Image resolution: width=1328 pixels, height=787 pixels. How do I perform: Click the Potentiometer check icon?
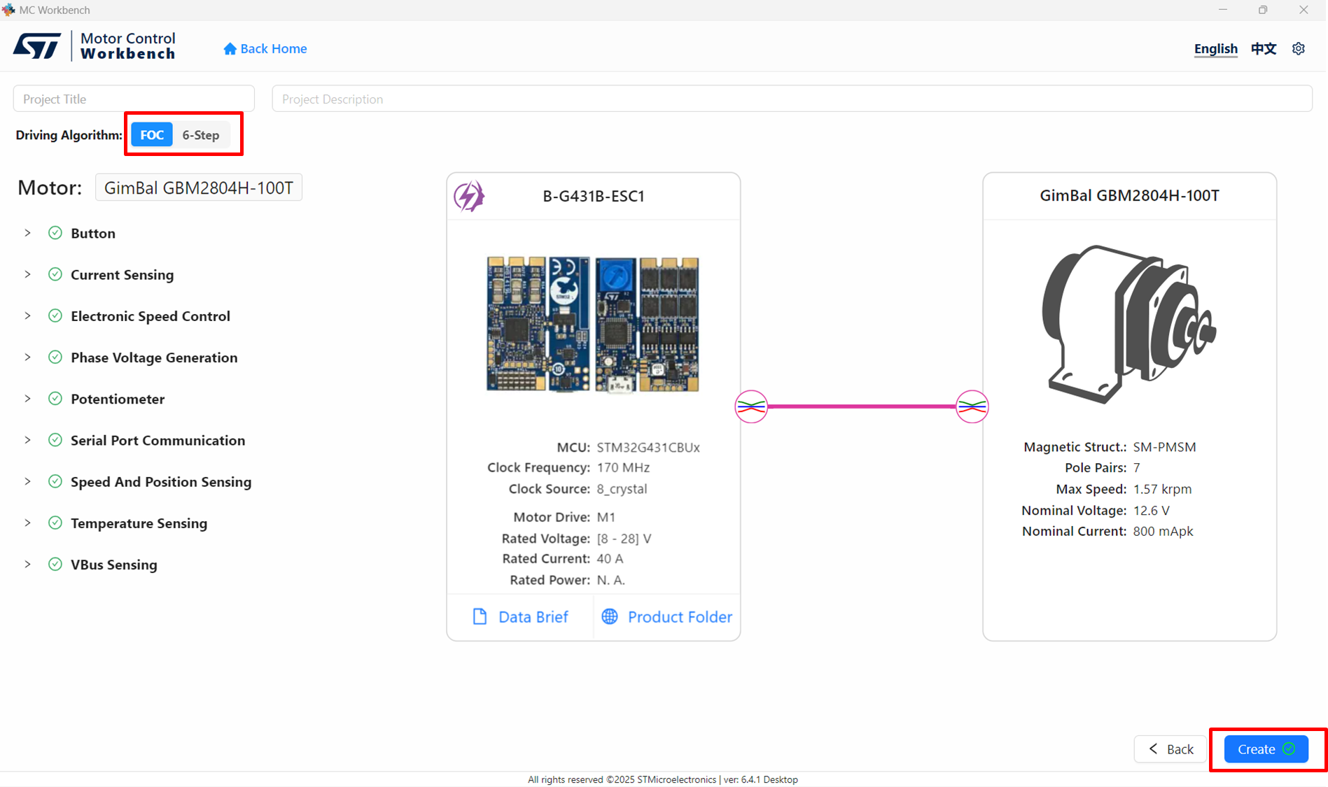point(55,399)
